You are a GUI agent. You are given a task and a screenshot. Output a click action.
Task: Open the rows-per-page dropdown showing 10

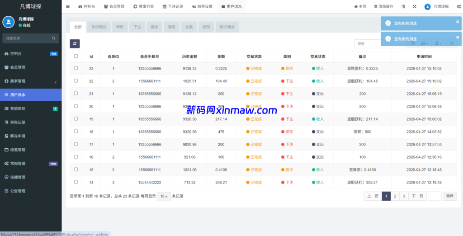[x=164, y=196]
